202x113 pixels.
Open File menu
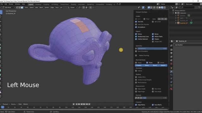click(x=2, y=4)
